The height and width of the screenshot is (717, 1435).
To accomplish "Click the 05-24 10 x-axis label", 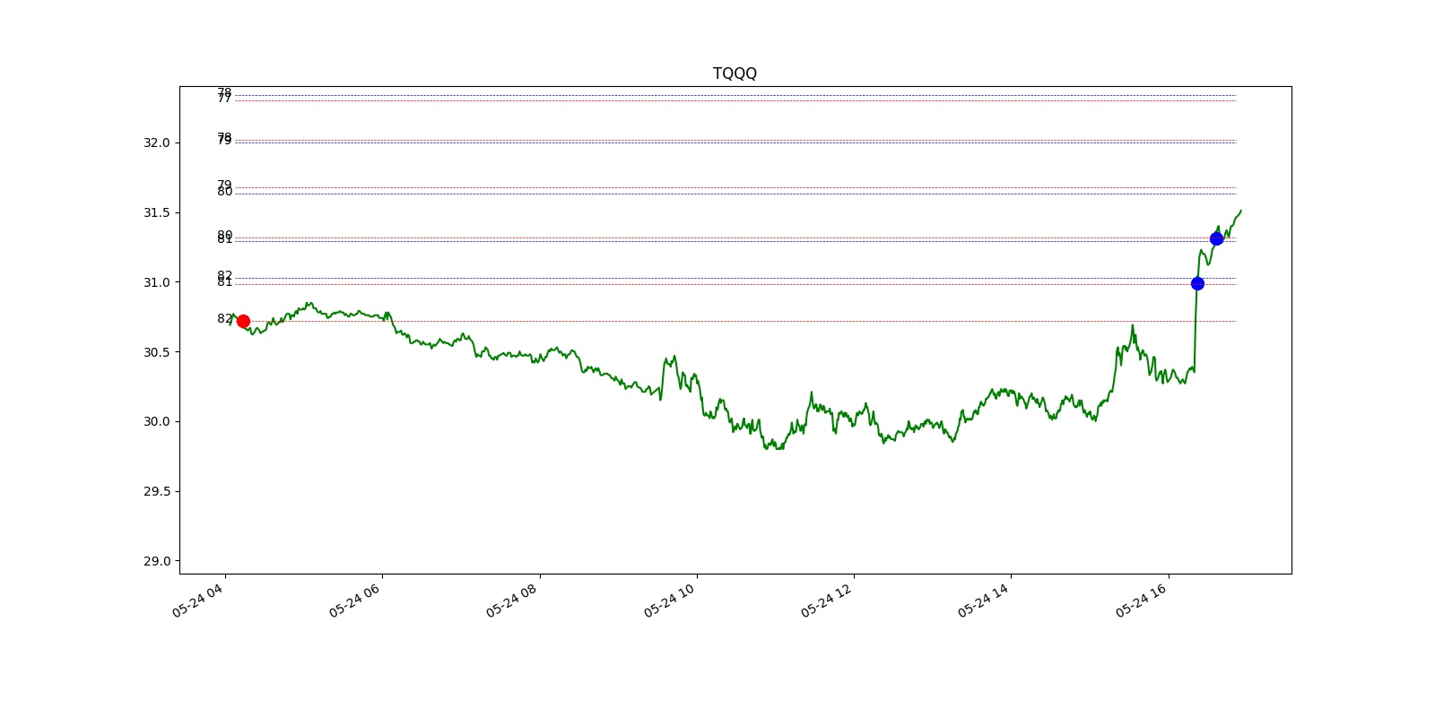I will pos(670,600).
